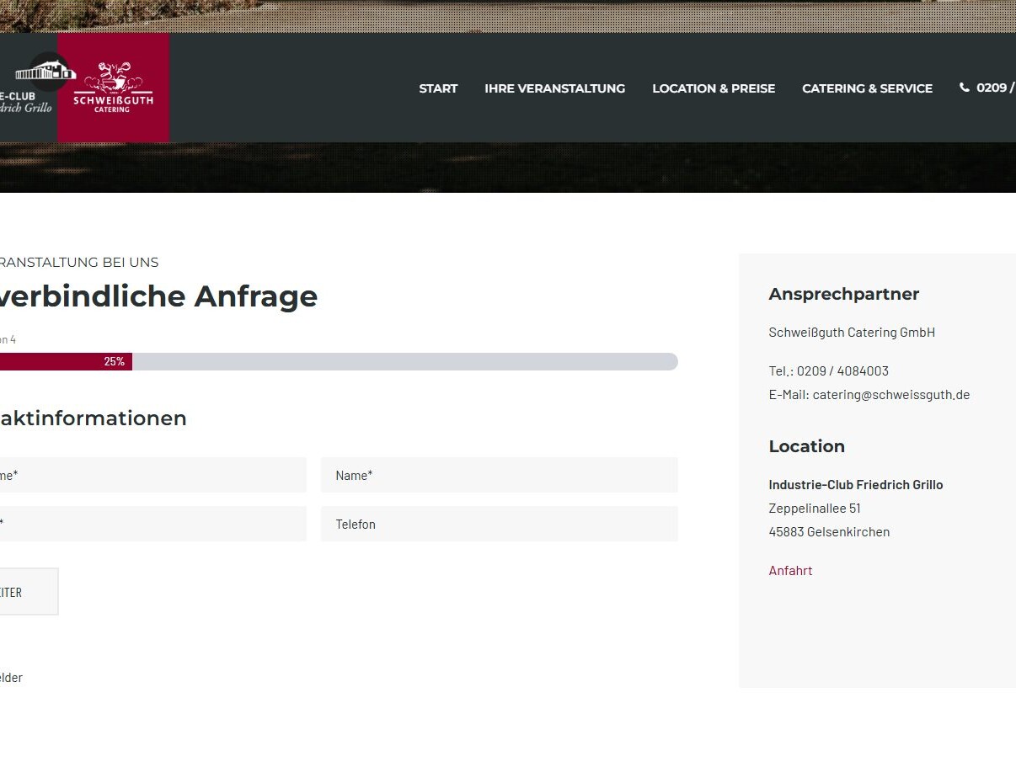This screenshot has width=1016, height=762.
Task: Go to LOCATION & PREISE page
Action: click(713, 88)
